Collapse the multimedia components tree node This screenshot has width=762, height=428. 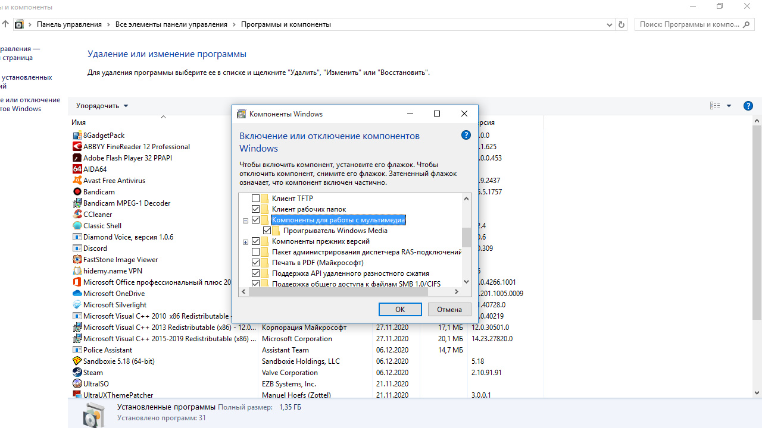coord(245,221)
